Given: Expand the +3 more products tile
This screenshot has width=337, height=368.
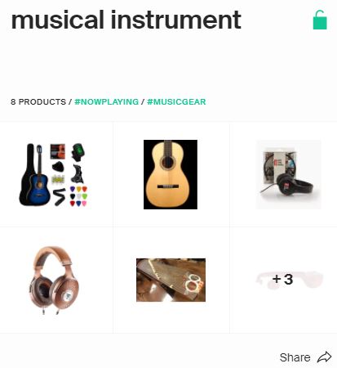Looking at the screenshot, I should click(x=283, y=280).
